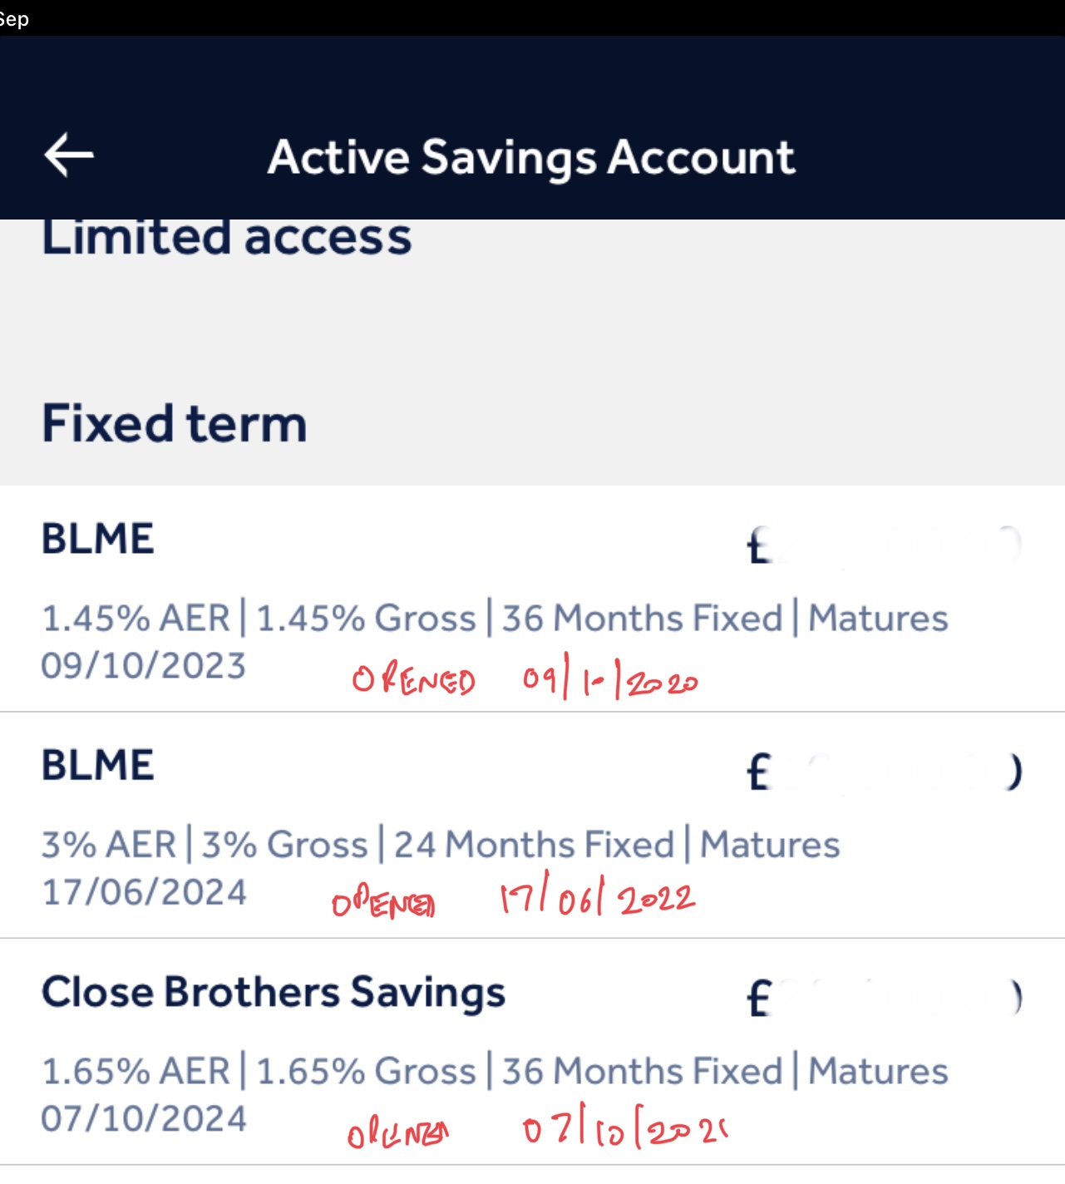The height and width of the screenshot is (1184, 1065).
Task: Click the 07/10/2024 maturity date
Action: 144,1118
